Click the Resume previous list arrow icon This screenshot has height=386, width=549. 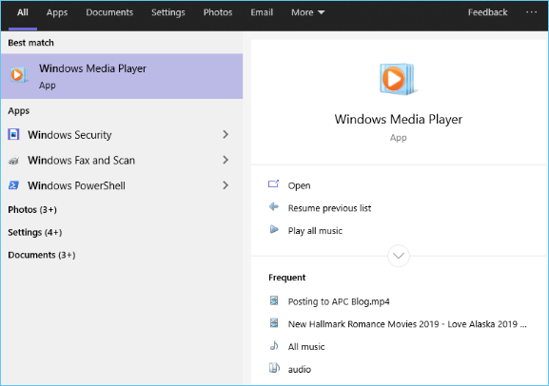point(273,207)
